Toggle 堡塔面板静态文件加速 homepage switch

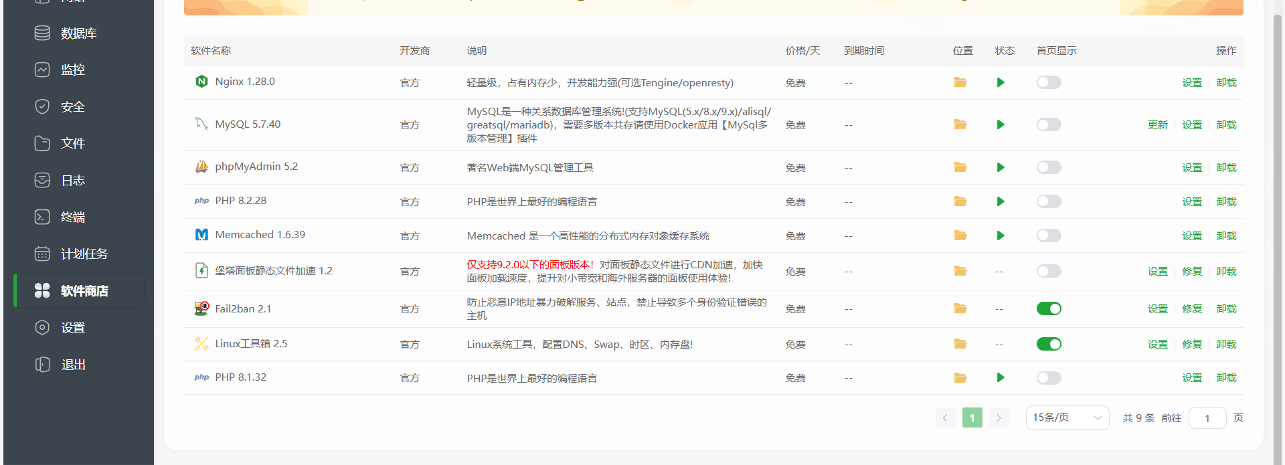(1049, 271)
